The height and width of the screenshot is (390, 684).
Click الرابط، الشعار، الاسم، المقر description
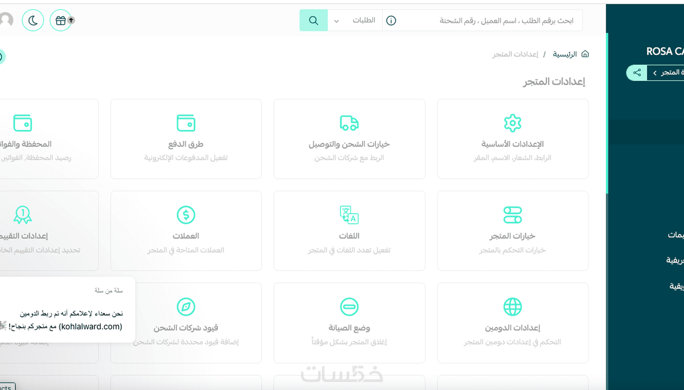(x=513, y=158)
